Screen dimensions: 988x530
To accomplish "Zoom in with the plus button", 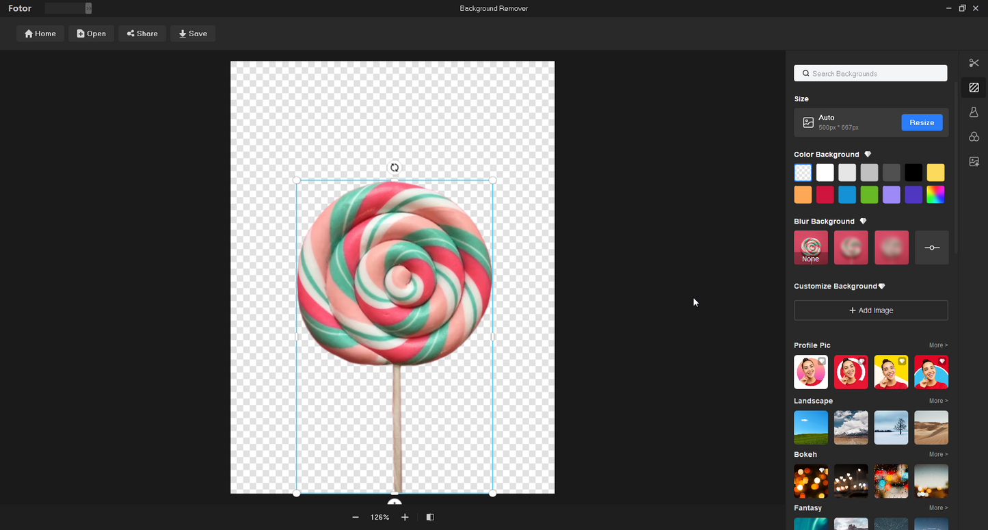I will coord(405,518).
